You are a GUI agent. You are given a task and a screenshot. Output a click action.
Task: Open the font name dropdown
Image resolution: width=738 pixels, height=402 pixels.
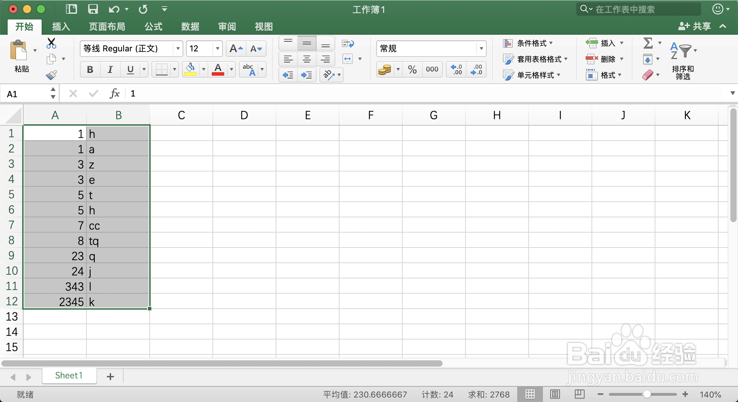point(178,49)
